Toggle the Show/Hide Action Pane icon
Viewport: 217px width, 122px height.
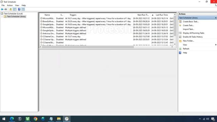pyautogui.click(x=23, y=9)
